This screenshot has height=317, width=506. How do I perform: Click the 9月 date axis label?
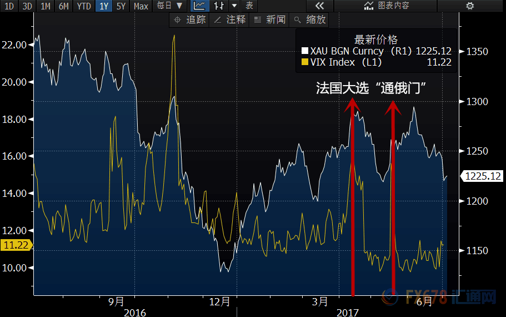click(x=116, y=302)
